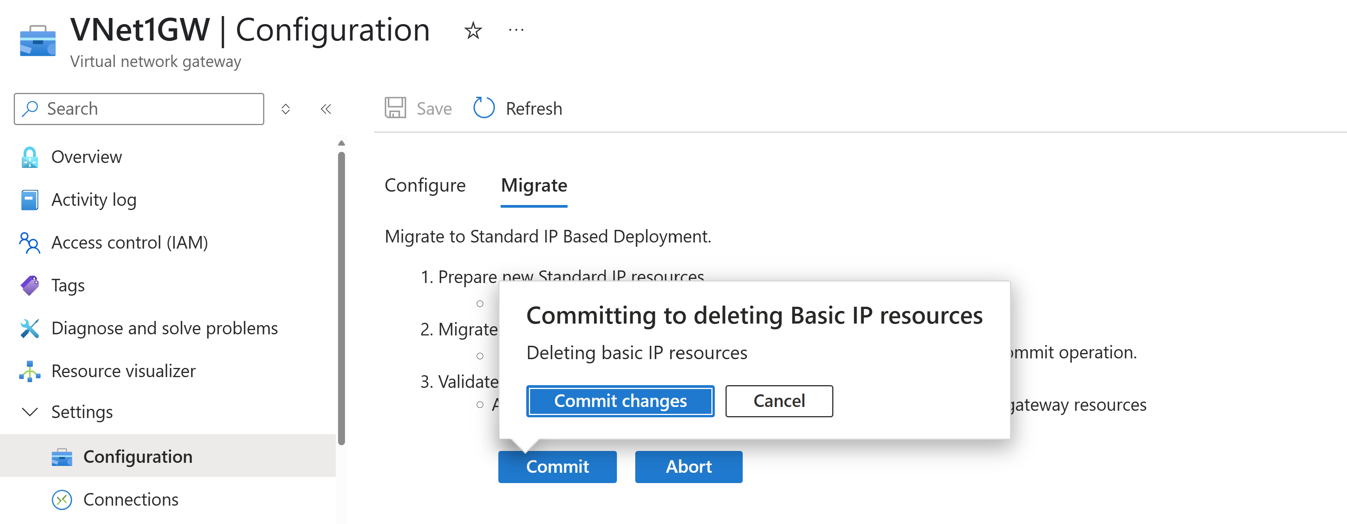Click the Resource visualizer icon
The height and width of the screenshot is (524, 1347).
[x=30, y=371]
